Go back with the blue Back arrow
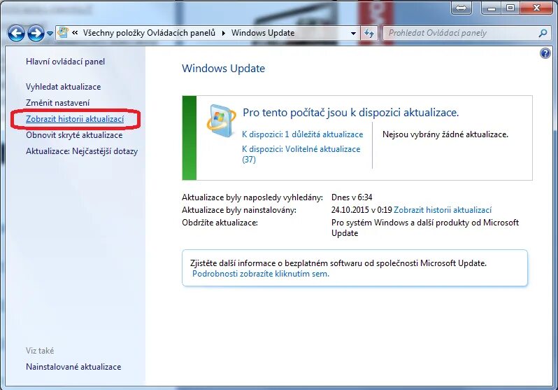The width and height of the screenshot is (558, 390). [16, 34]
